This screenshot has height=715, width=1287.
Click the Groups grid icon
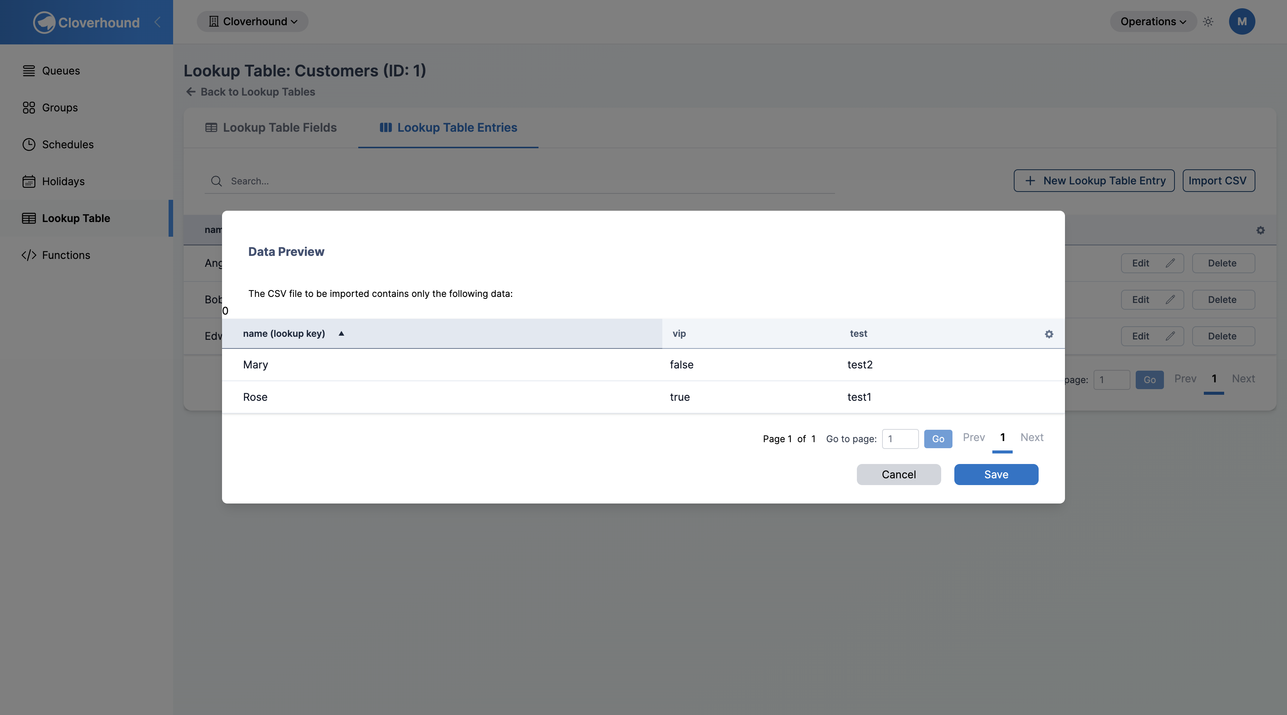tap(29, 107)
